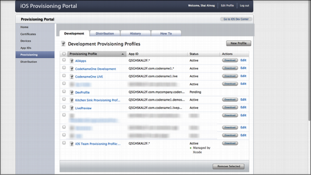Open Certificates in the sidebar

coord(28,34)
